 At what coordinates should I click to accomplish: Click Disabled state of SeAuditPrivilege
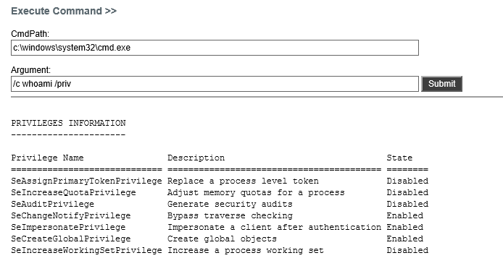click(x=407, y=205)
